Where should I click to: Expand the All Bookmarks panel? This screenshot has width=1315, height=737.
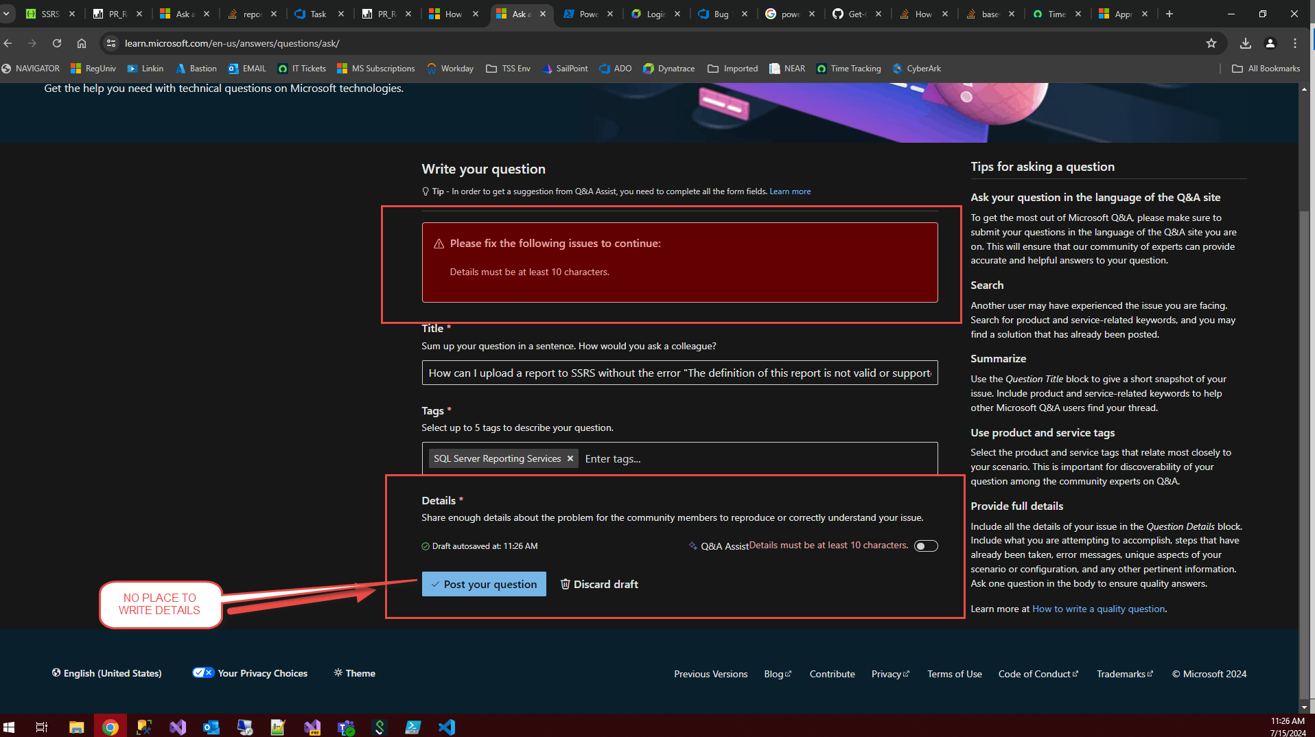pyautogui.click(x=1265, y=68)
